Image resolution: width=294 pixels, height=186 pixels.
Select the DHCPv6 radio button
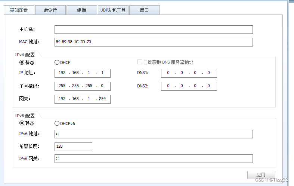[57, 124]
